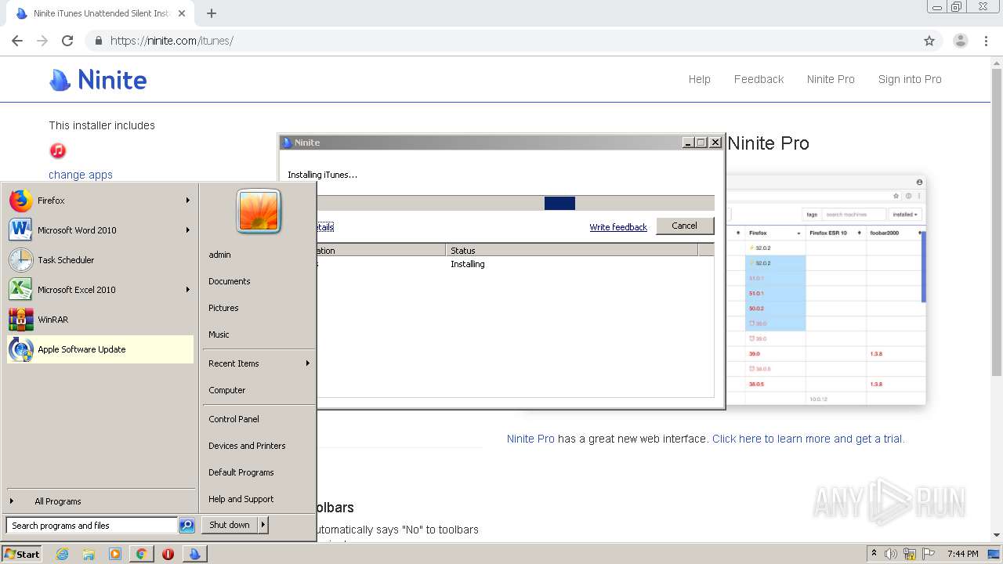The width and height of the screenshot is (1003, 564).
Task: Click here to learn more trial link
Action: pyautogui.click(x=808, y=439)
